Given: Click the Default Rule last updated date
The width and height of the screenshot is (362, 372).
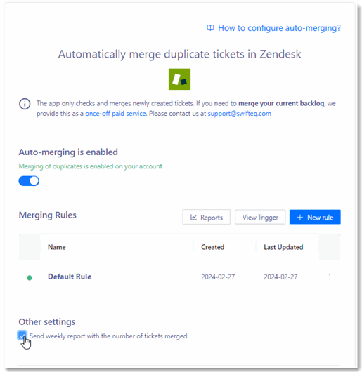Looking at the screenshot, I should coord(280,277).
